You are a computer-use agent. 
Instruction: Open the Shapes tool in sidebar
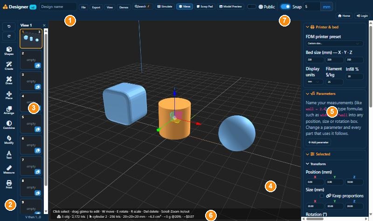click(9, 51)
